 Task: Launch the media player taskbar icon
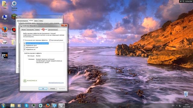point(19,105)
